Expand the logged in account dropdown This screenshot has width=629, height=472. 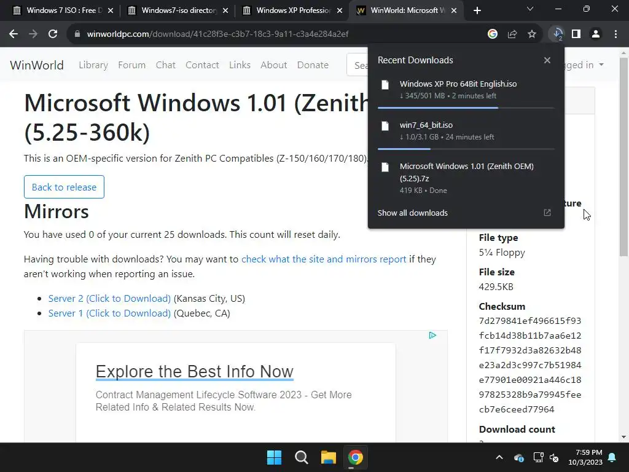(584, 65)
